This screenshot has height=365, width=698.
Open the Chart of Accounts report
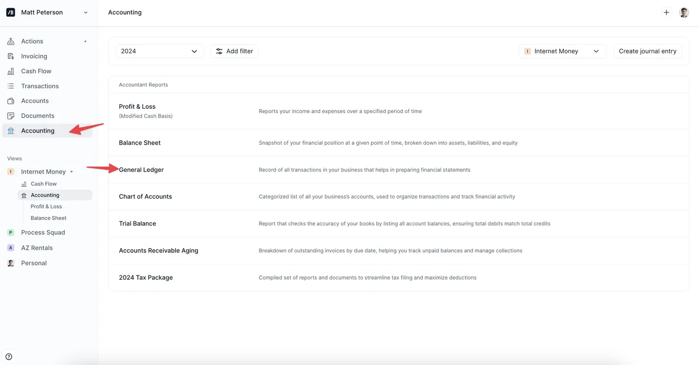coord(399,197)
